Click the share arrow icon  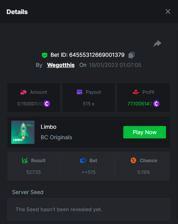pos(157,44)
